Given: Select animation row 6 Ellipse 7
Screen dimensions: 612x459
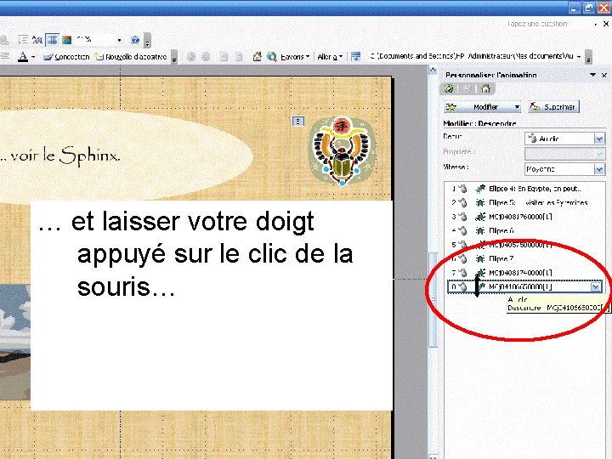Looking at the screenshot, I should point(525,258).
